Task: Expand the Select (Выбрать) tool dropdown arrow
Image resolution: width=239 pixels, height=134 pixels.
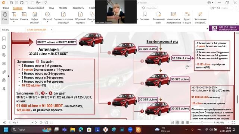Action: (14, 22)
